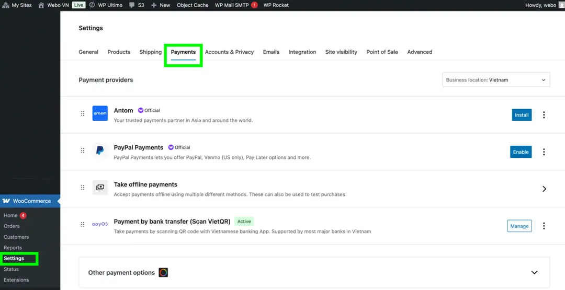Click the plus New content icon
The image size is (565, 290).
click(x=154, y=5)
